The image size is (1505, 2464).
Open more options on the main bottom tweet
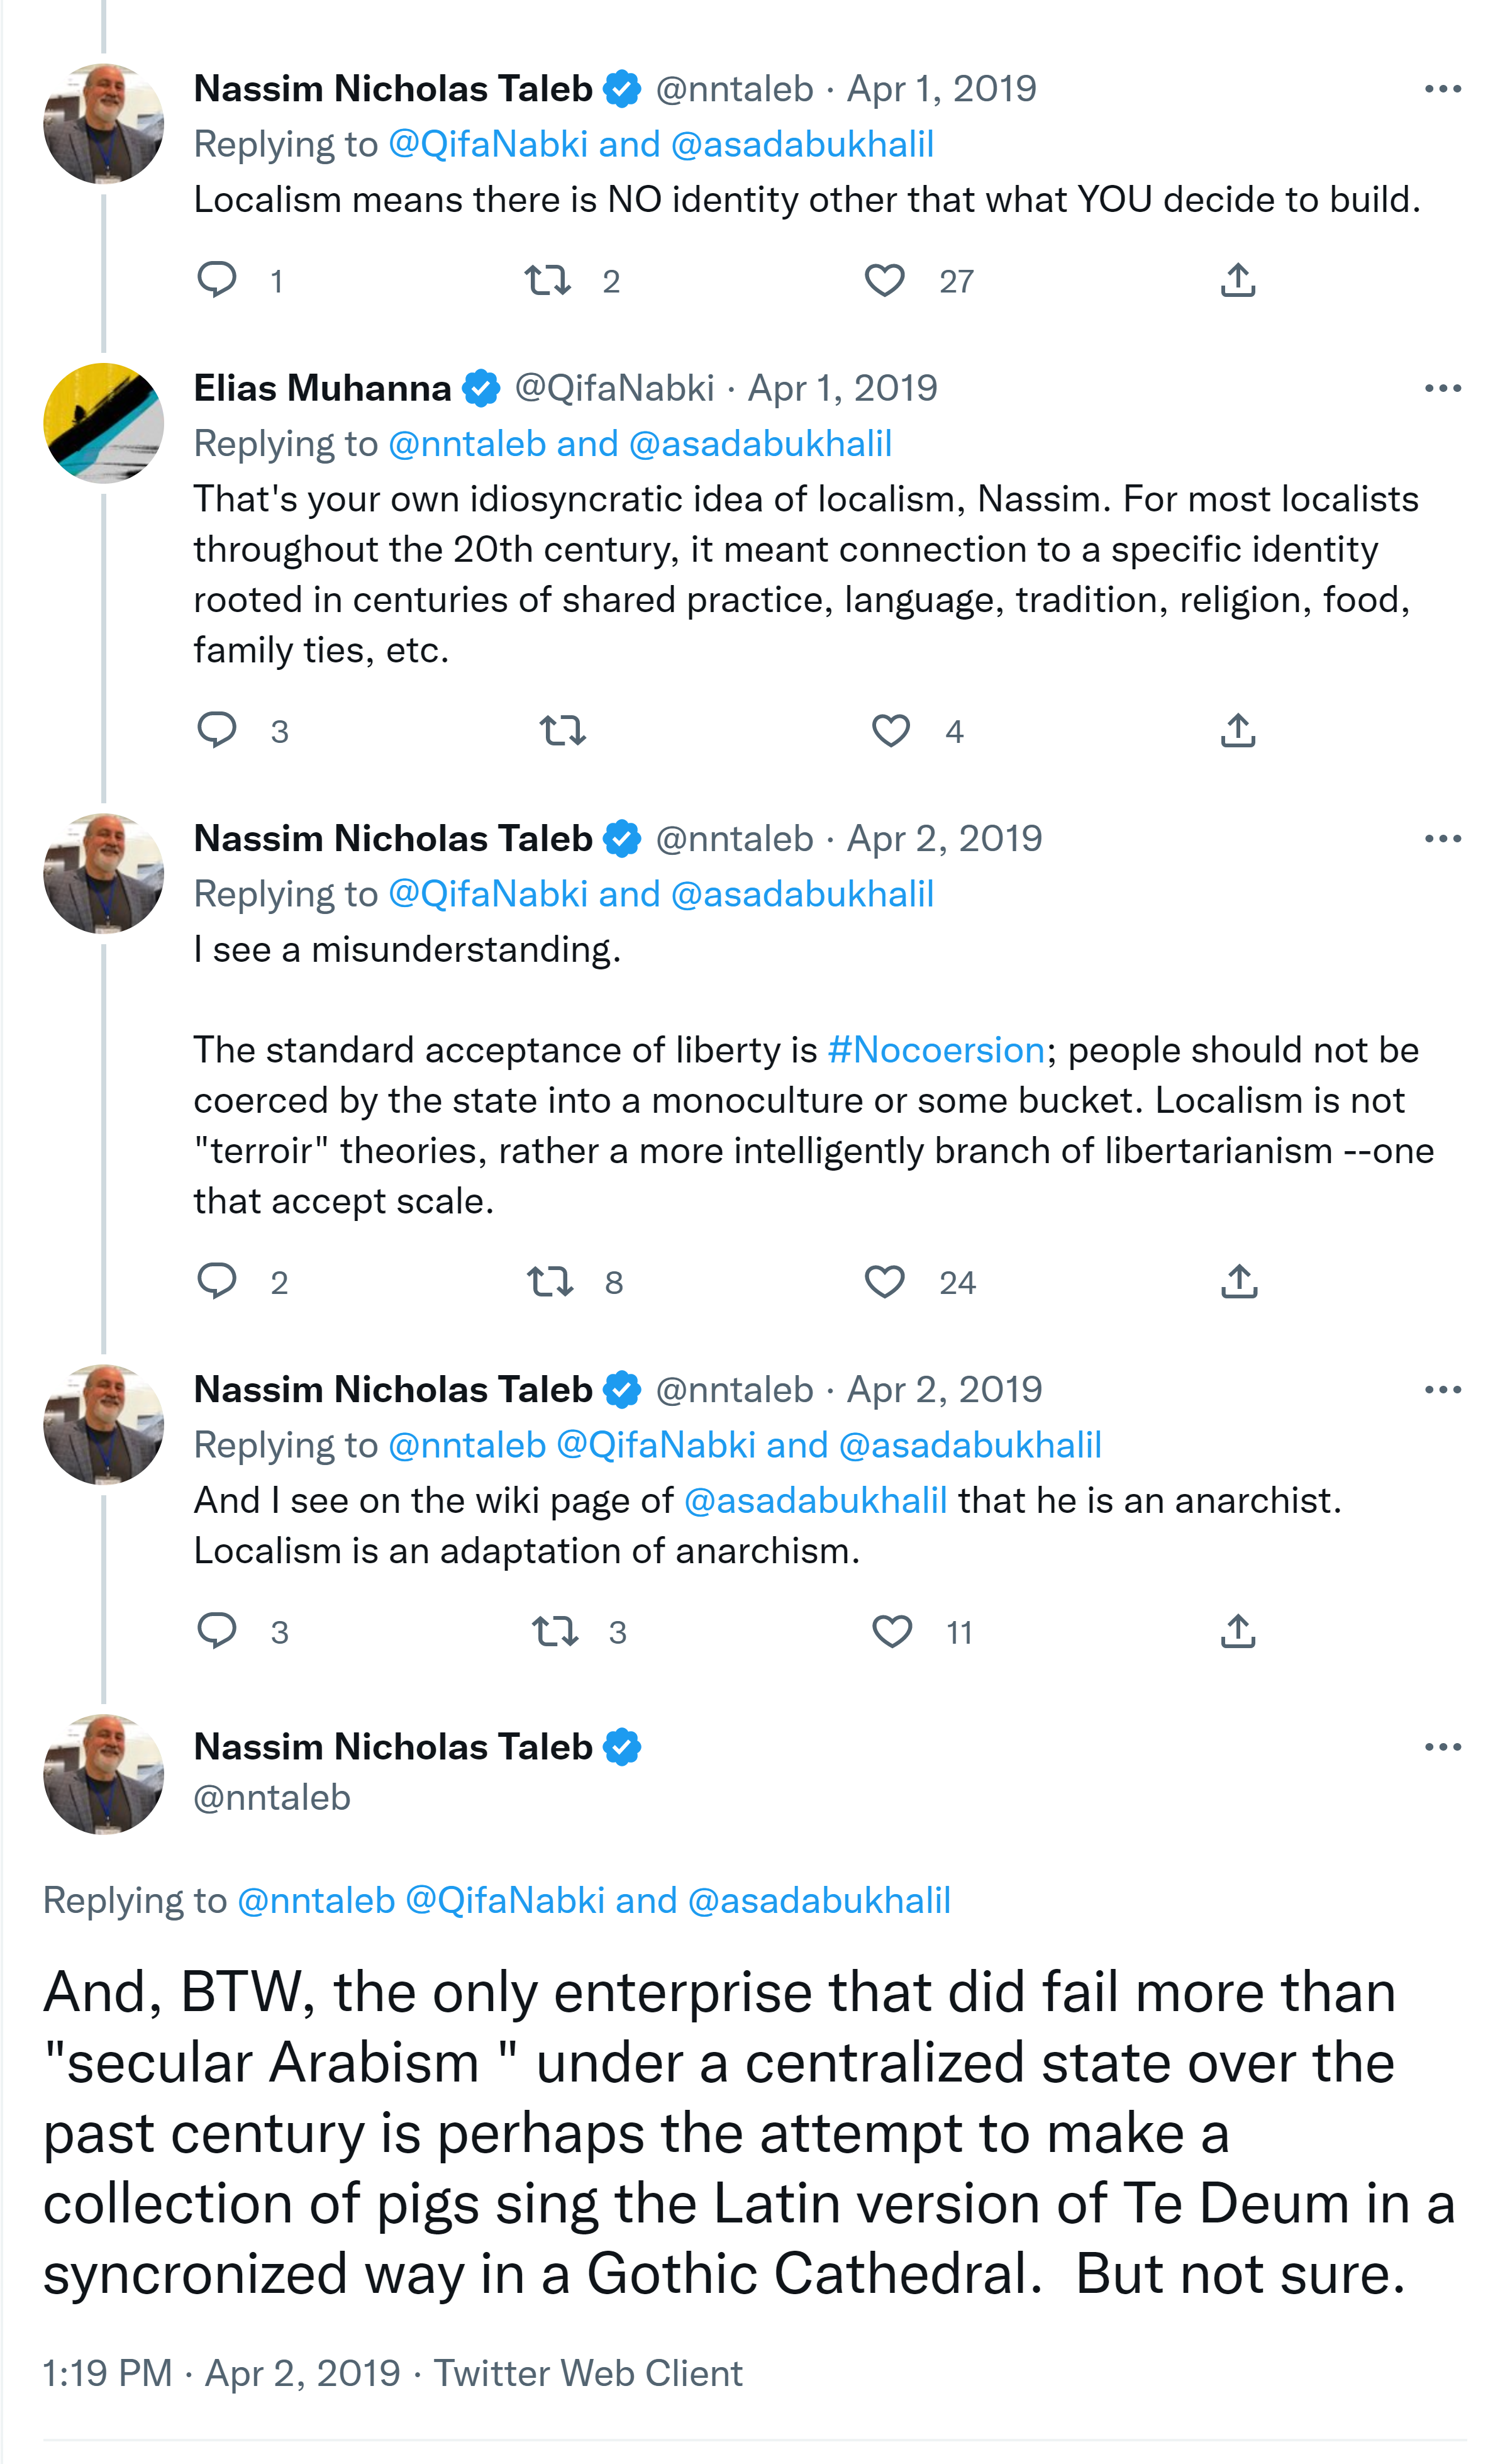coord(1442,1747)
